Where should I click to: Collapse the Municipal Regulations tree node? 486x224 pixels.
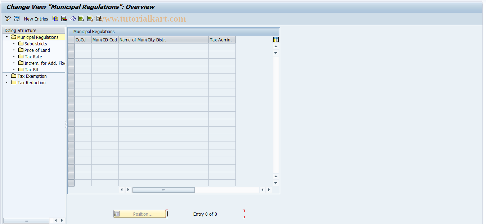click(6, 37)
